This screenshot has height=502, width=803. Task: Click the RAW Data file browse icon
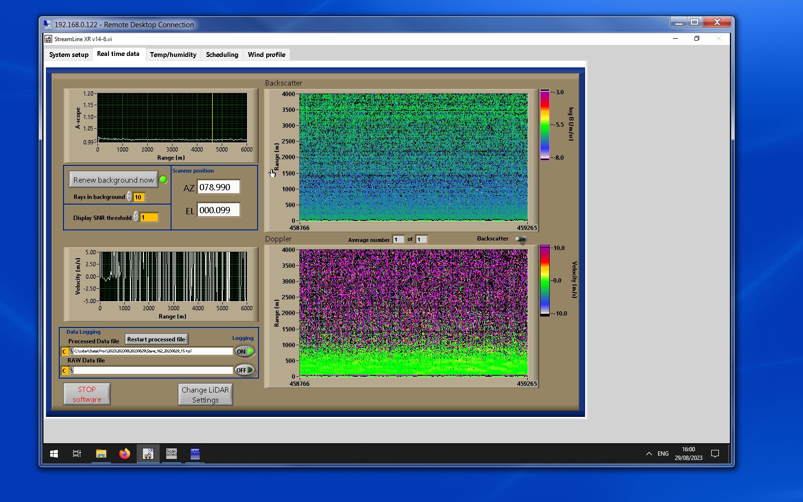[71, 371]
